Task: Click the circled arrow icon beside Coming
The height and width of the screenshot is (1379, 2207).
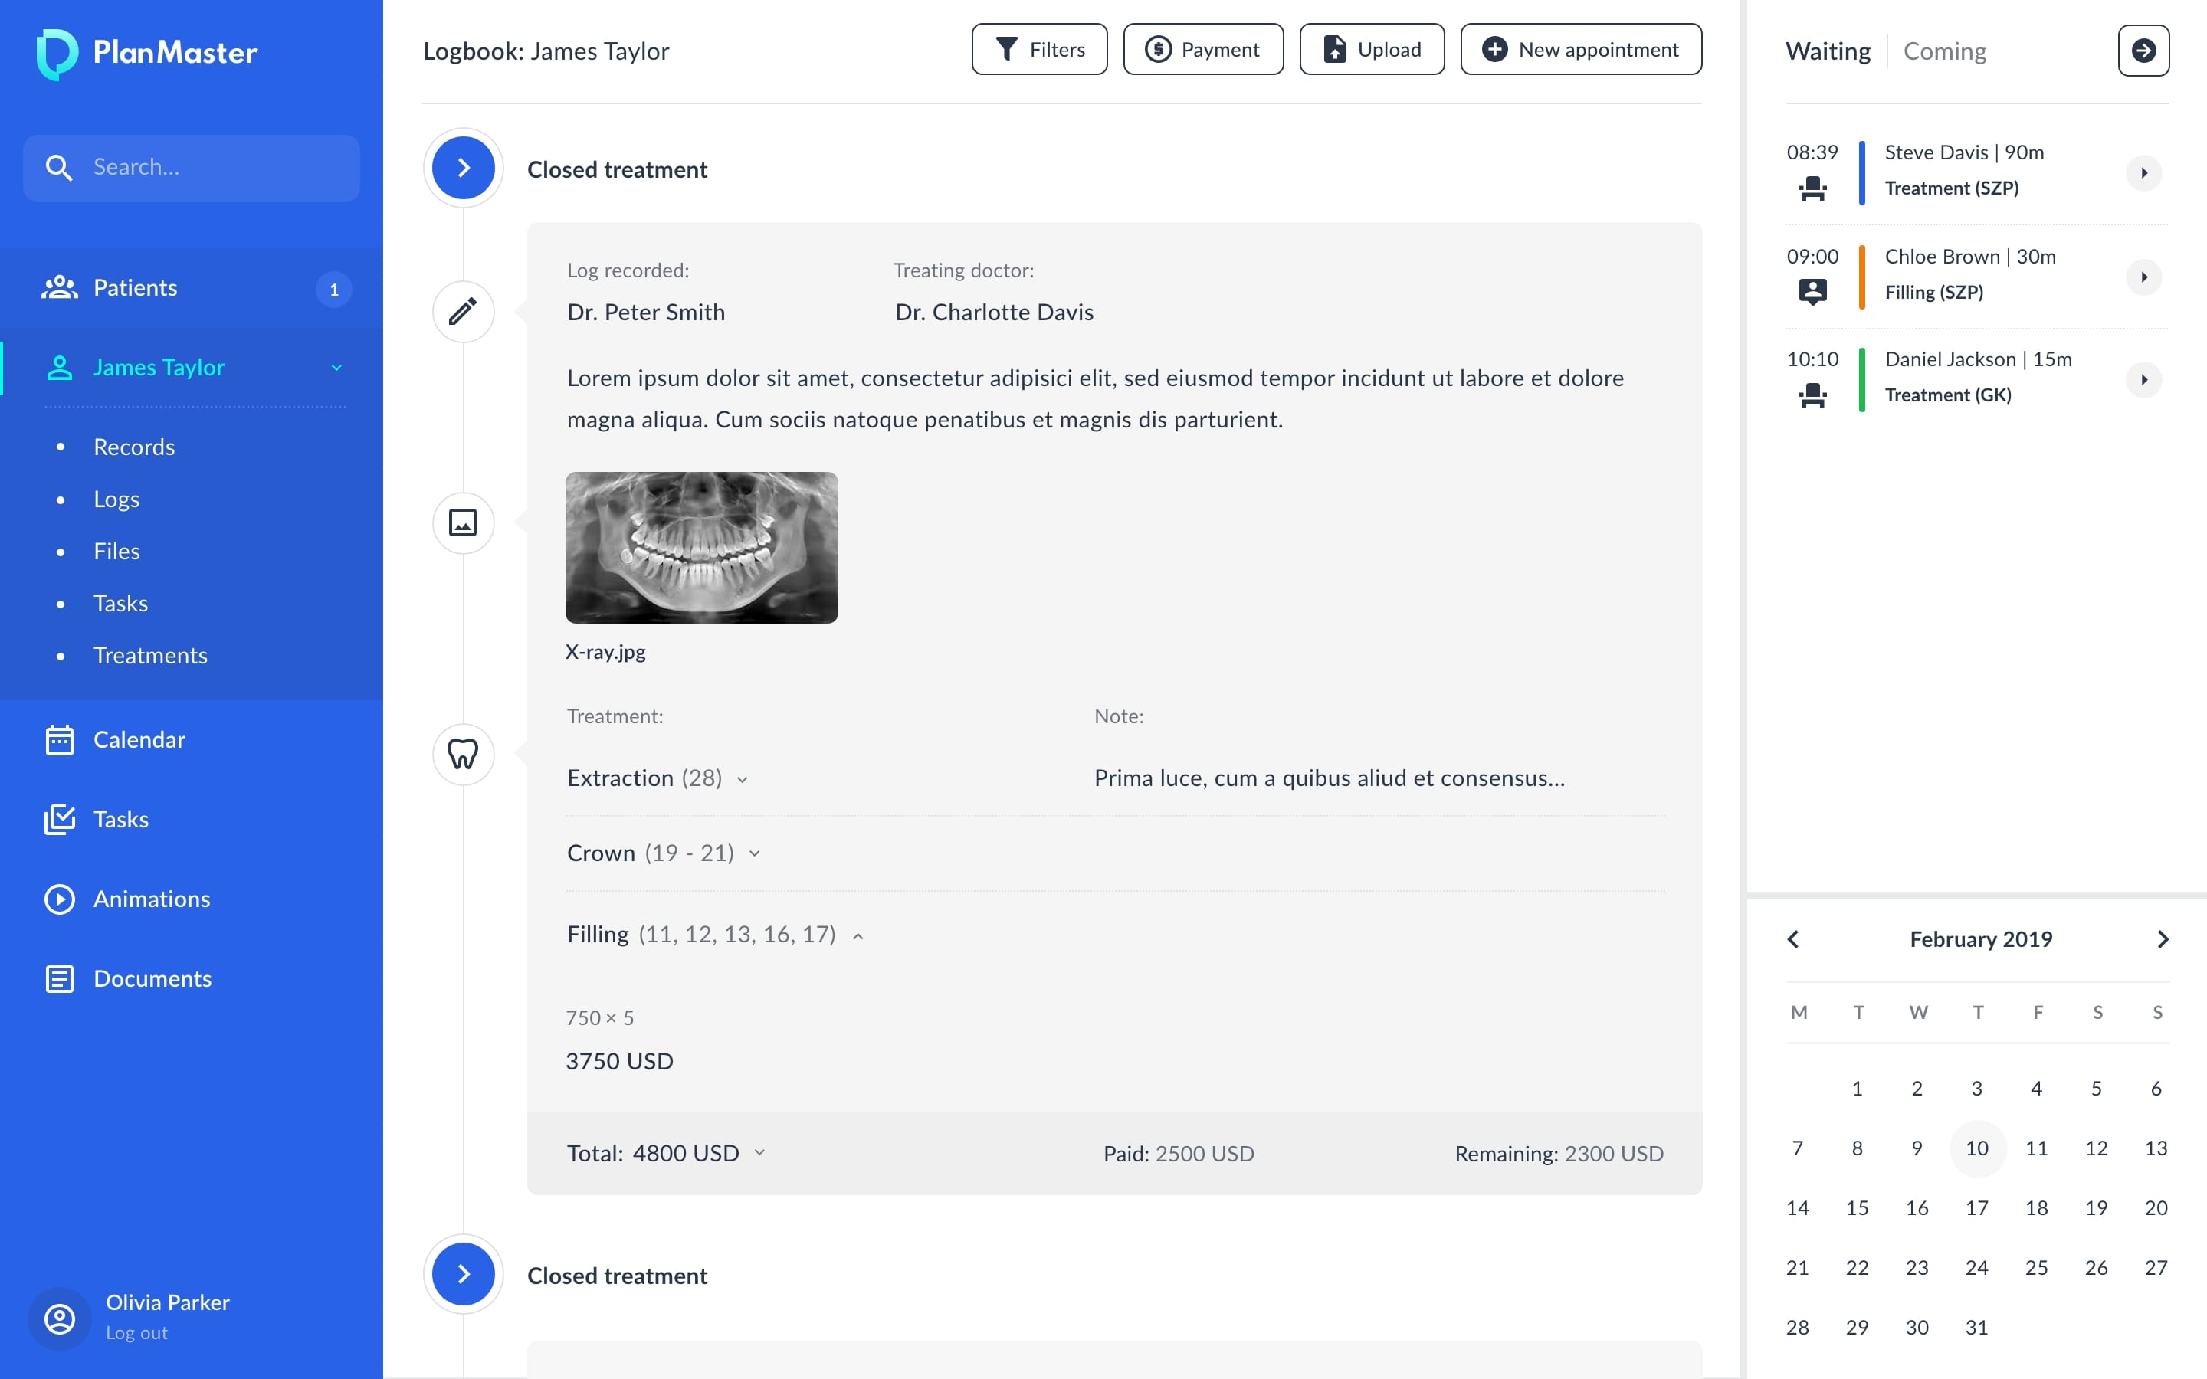Action: (2143, 50)
